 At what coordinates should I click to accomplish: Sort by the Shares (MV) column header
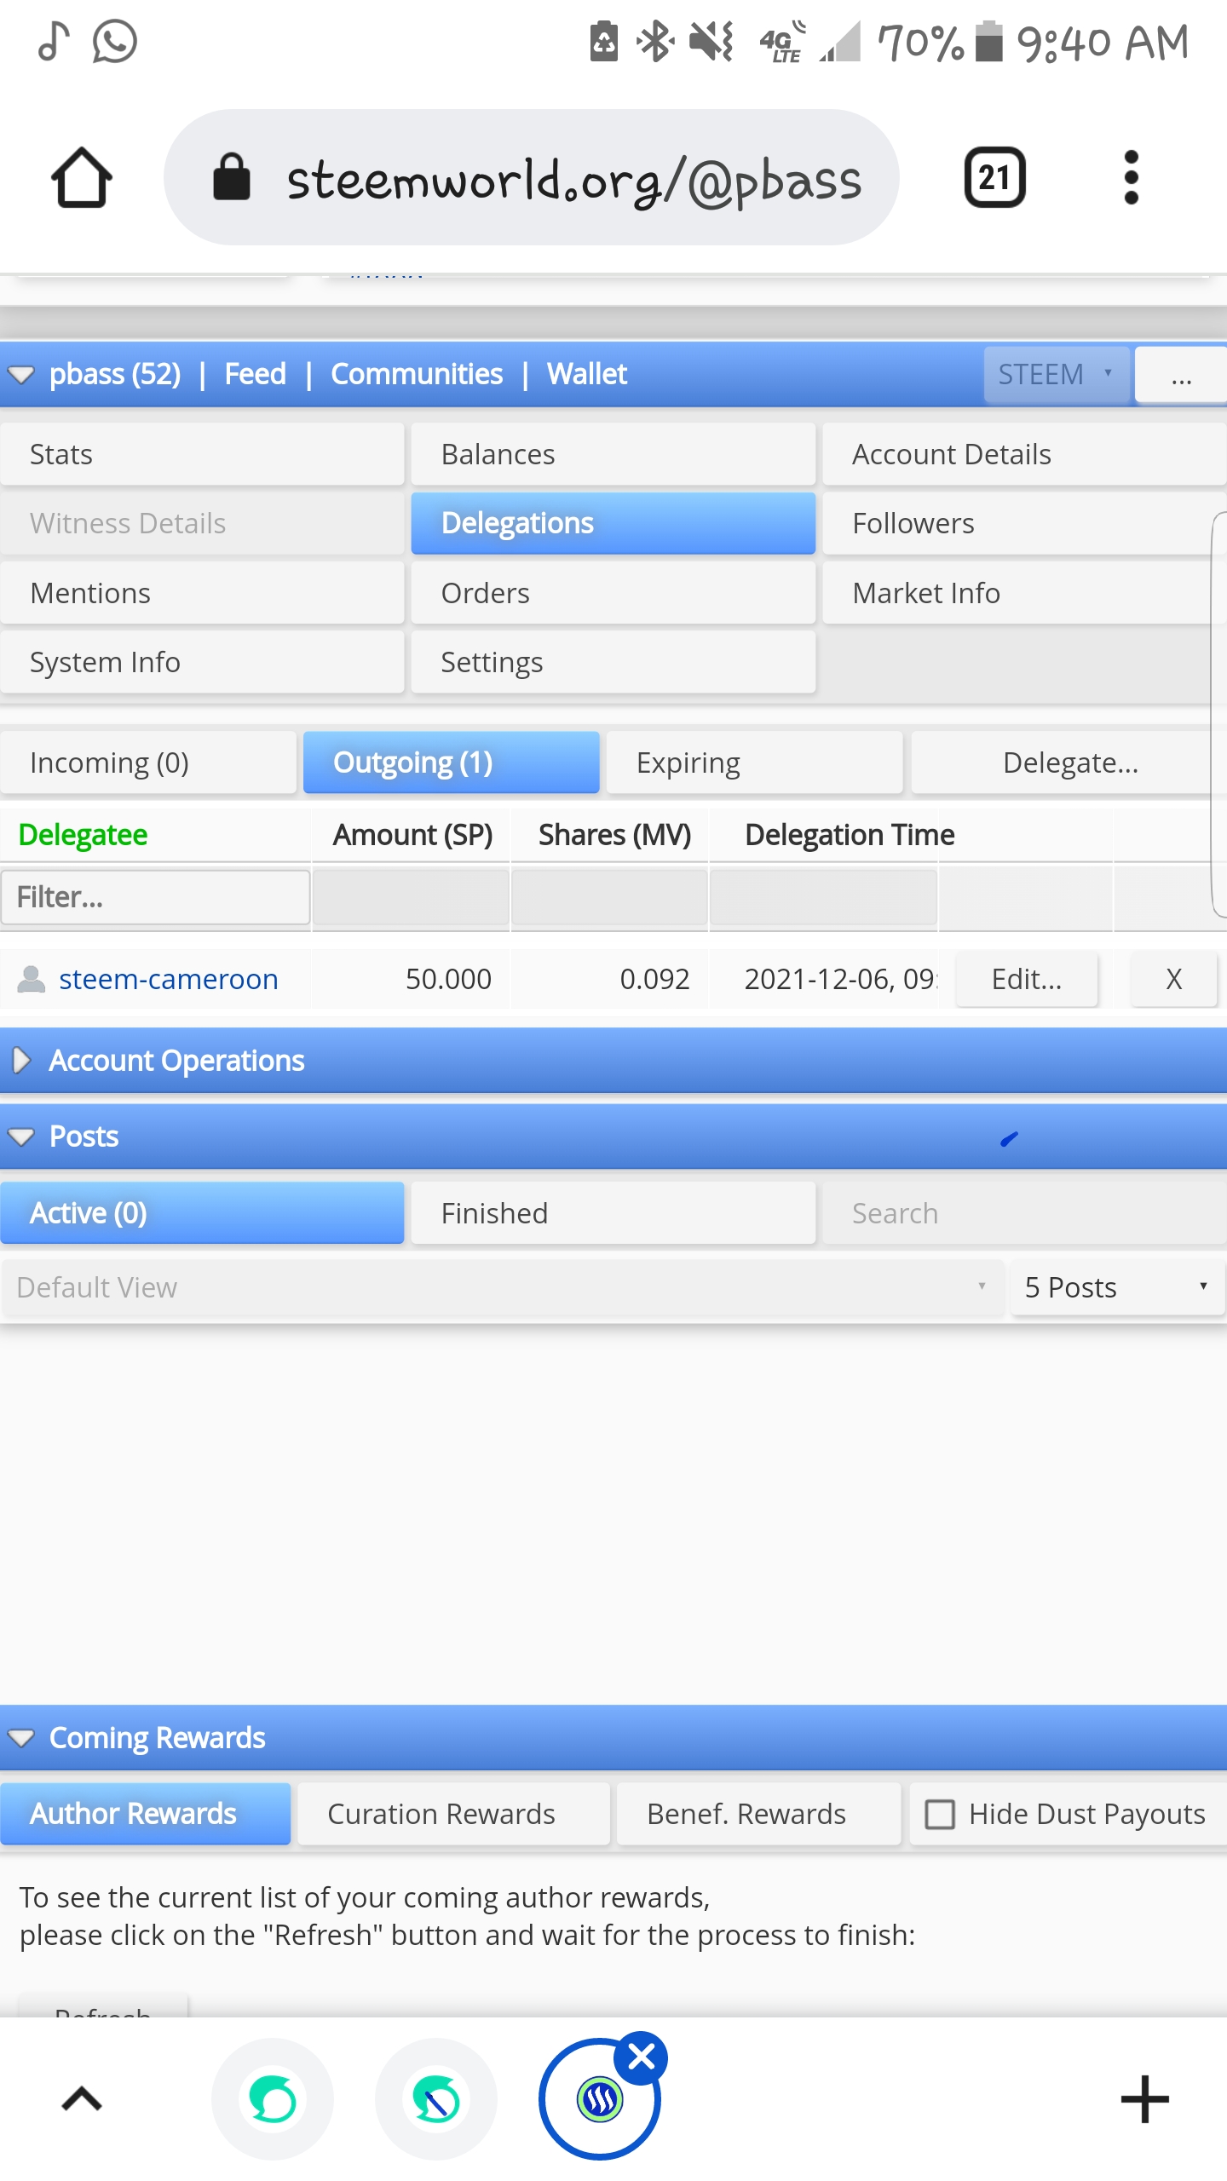point(614,835)
